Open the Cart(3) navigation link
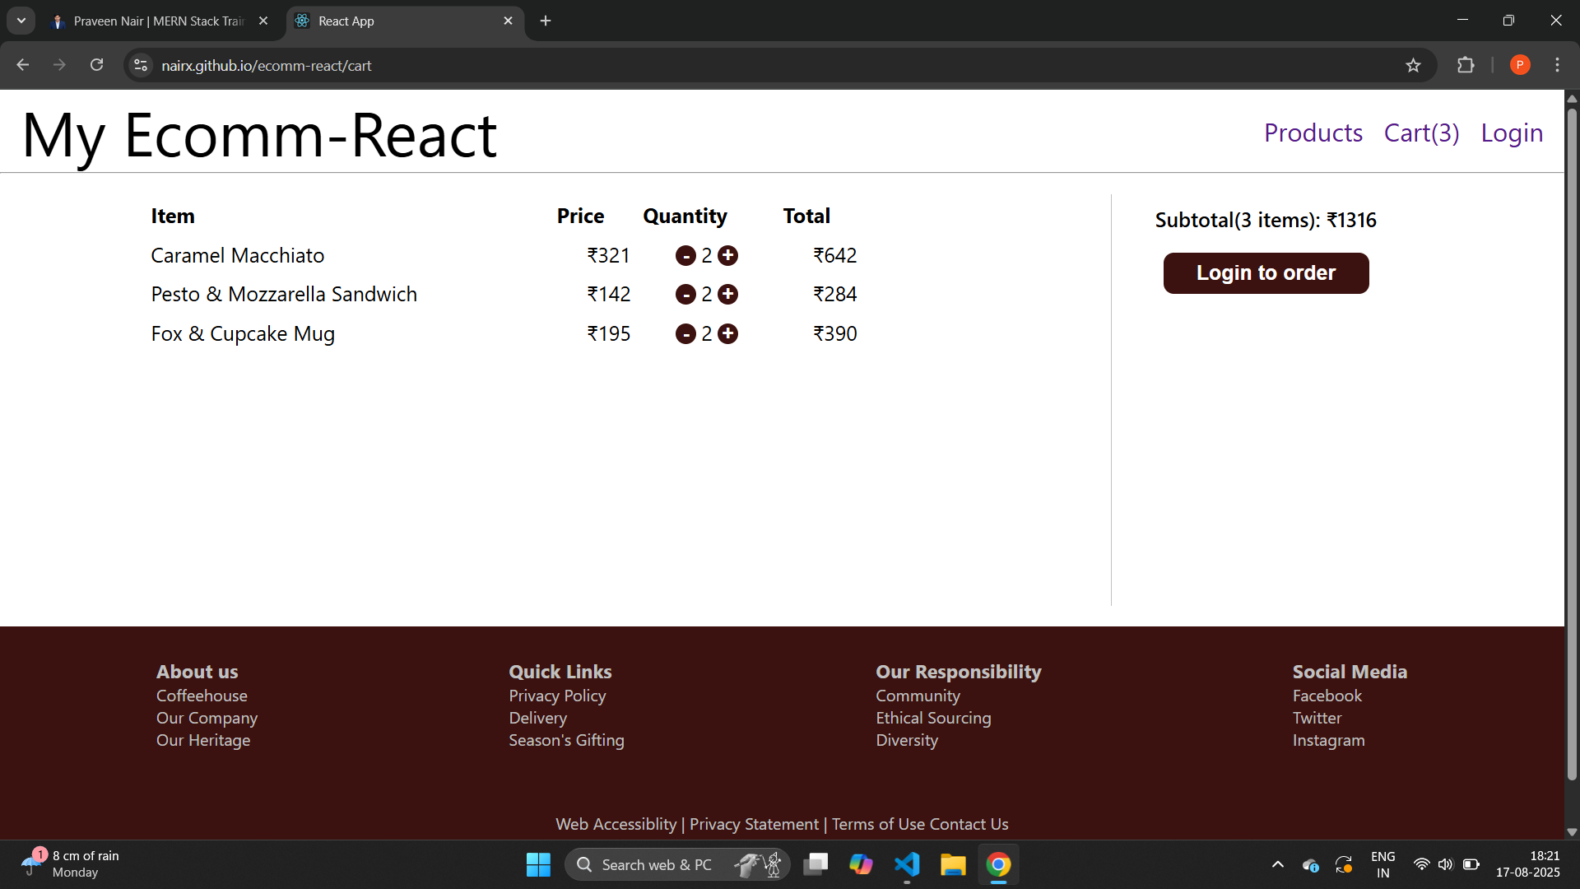 1421,133
